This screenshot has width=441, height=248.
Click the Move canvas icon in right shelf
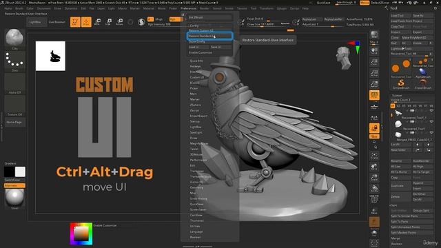[374, 167]
